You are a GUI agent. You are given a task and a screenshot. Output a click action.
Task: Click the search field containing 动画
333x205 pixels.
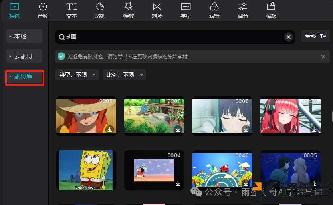point(175,37)
